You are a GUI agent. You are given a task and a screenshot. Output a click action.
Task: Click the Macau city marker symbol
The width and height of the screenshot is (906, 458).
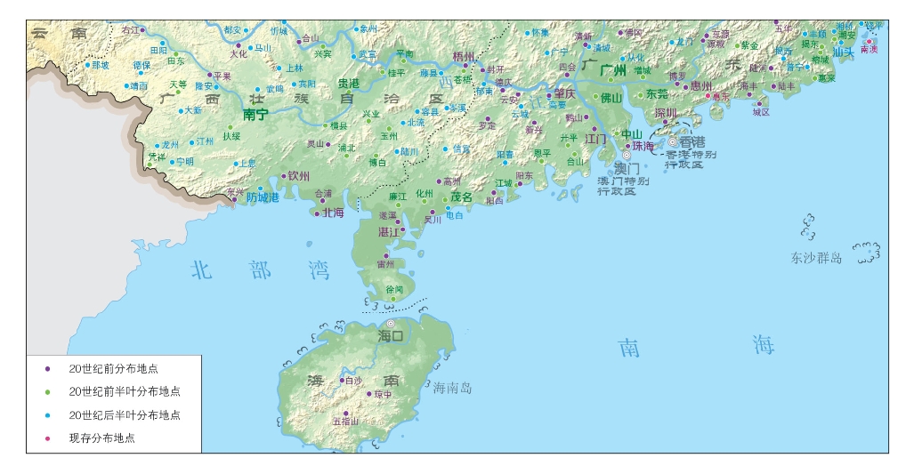[x=627, y=156]
